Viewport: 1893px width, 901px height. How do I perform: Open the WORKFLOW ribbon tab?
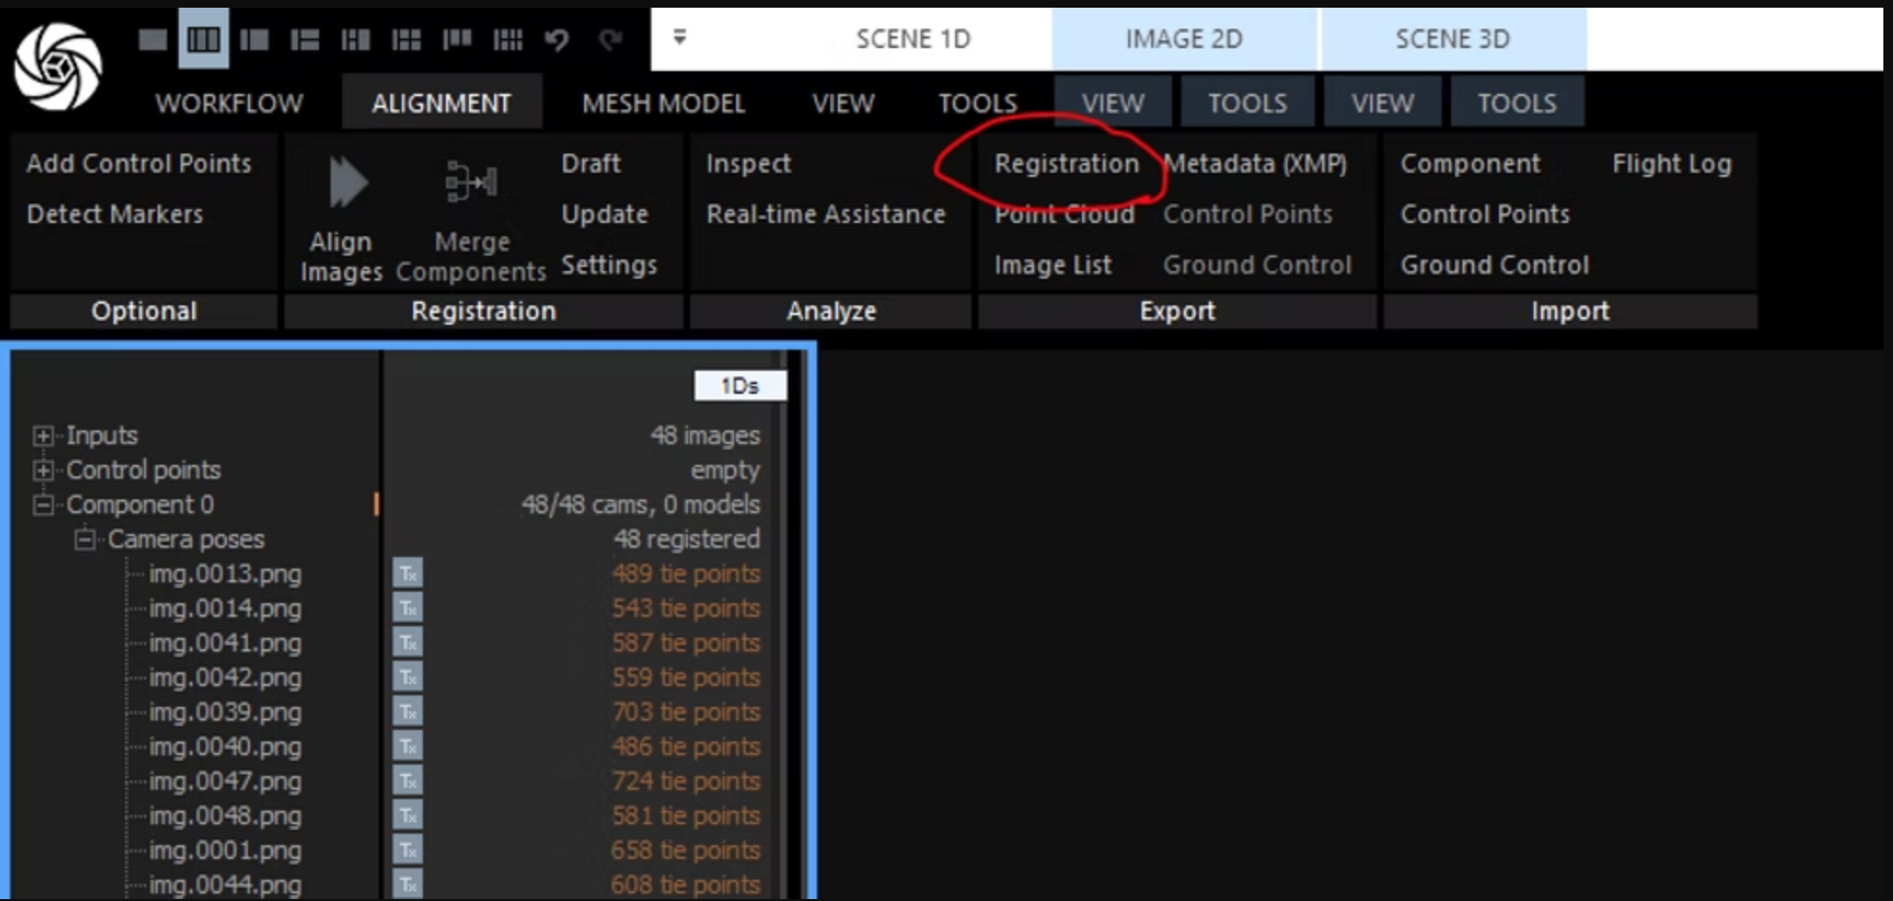(x=229, y=104)
